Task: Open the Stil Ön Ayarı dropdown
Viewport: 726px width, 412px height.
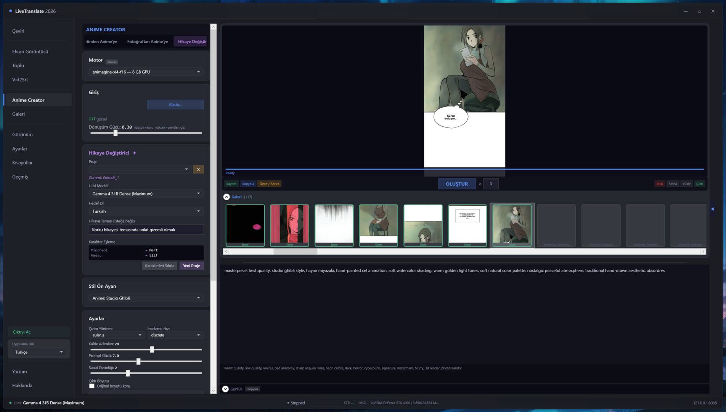Action: tap(146, 298)
